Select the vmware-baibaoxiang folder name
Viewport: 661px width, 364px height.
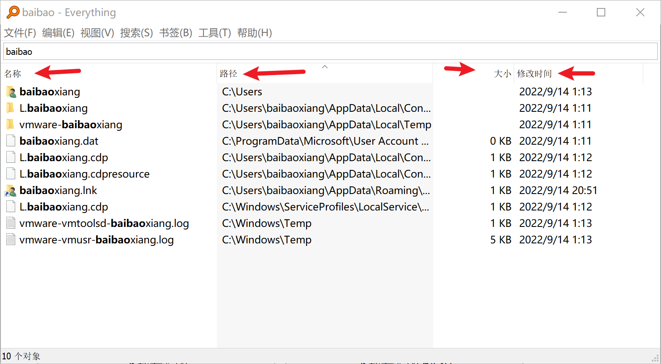pos(71,125)
